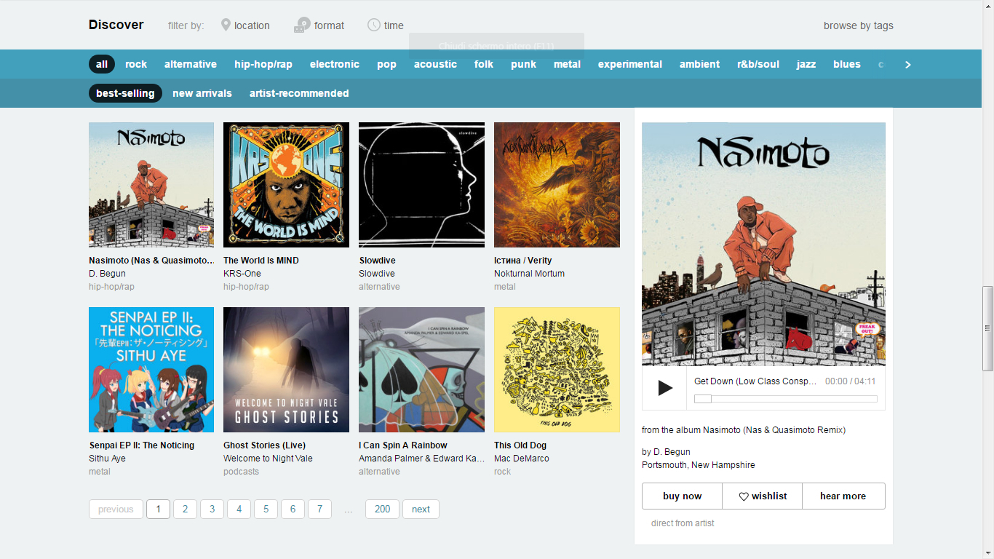The image size is (994, 559).
Task: Click 'Senpai EP II: The Noticing' title
Action: coord(142,445)
